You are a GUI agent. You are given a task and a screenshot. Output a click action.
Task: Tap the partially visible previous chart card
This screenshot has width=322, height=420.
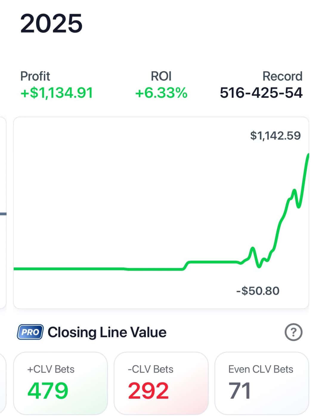point(3,213)
